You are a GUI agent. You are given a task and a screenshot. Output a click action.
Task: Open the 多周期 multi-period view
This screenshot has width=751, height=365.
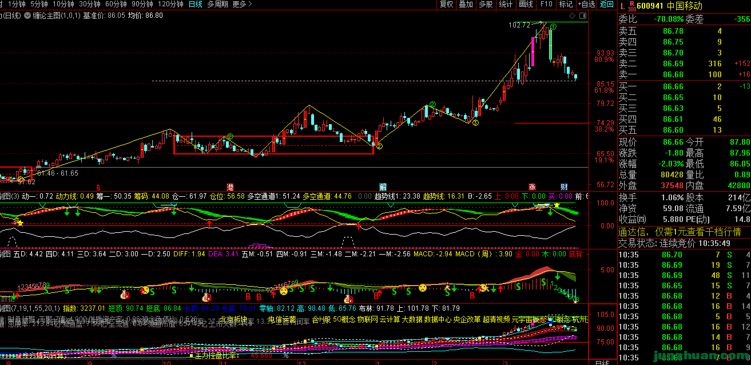pos(217,4)
